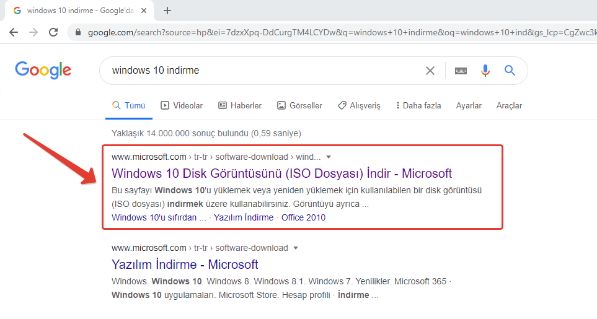The height and width of the screenshot is (319, 597).
Task: Switch to the Videolar tab
Action: [182, 106]
